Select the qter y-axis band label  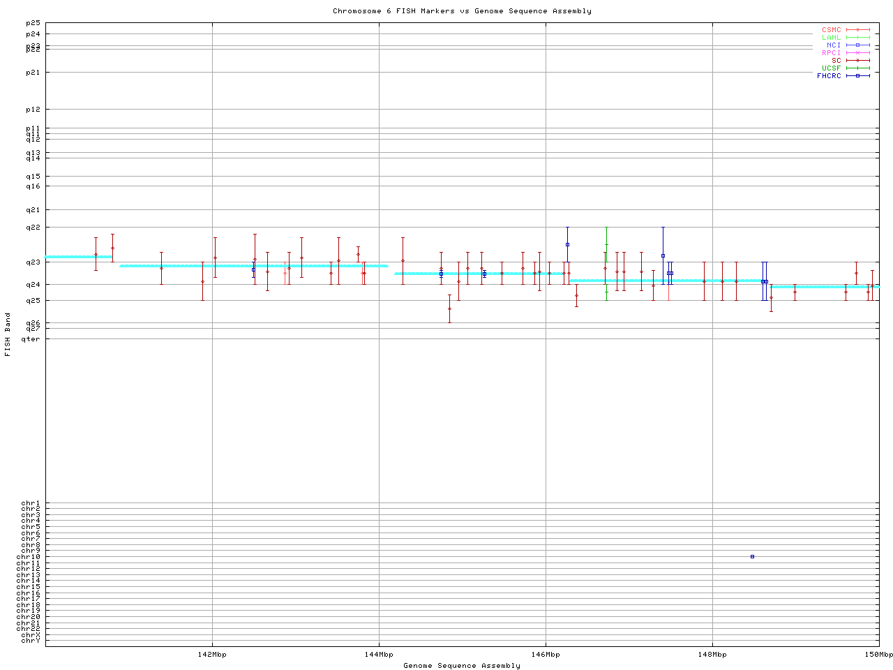pos(31,339)
